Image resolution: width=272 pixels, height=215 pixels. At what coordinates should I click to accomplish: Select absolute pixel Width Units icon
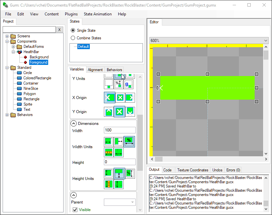coord(109,142)
